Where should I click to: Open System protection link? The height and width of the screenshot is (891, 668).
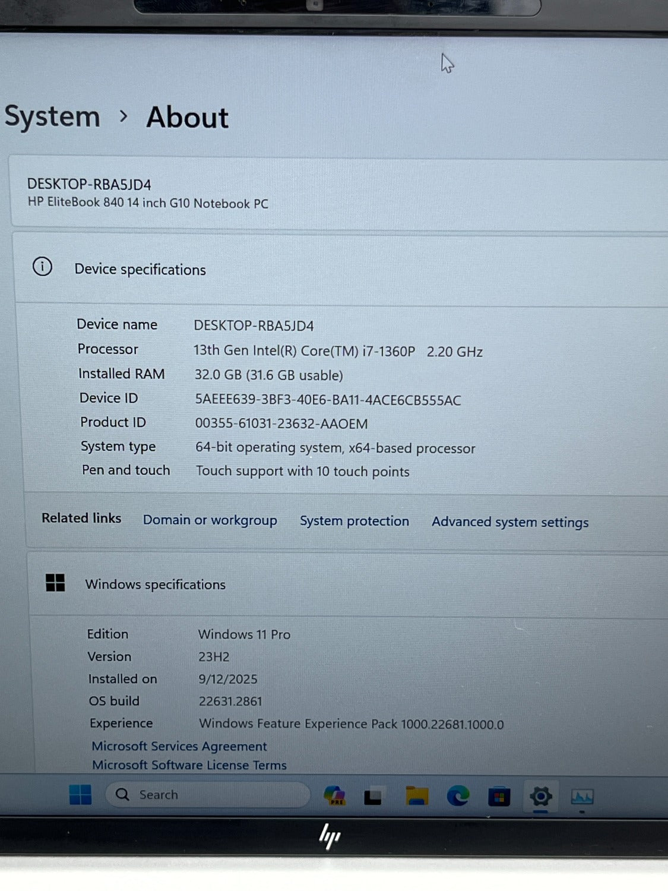[354, 521]
